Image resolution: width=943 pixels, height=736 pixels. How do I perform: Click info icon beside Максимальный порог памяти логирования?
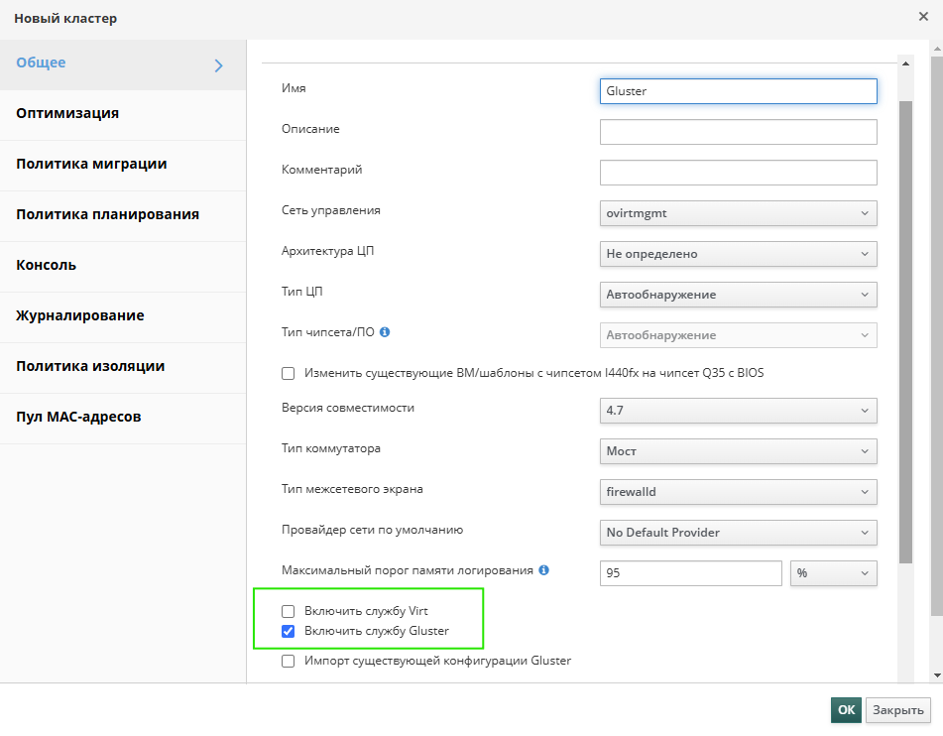pos(543,570)
